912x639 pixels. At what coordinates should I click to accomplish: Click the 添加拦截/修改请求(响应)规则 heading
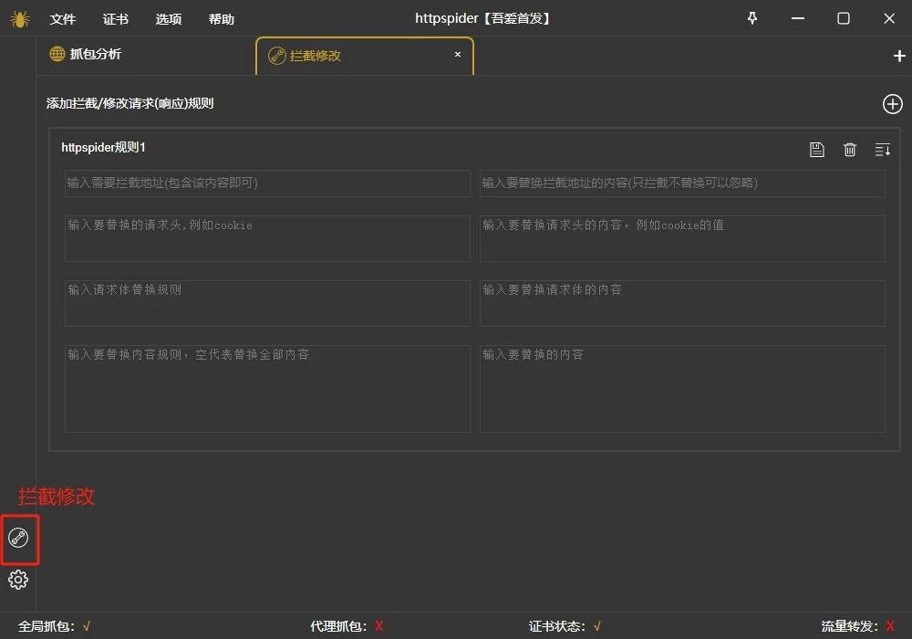click(130, 103)
